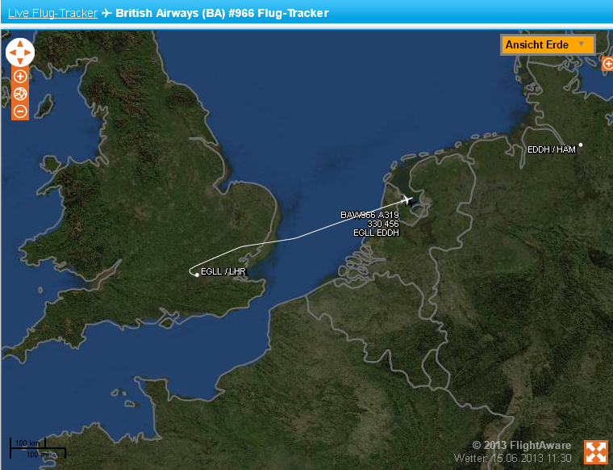The image size is (613, 470).
Task: Open the layer switcher plus icon at the right edge
Action: point(607,64)
